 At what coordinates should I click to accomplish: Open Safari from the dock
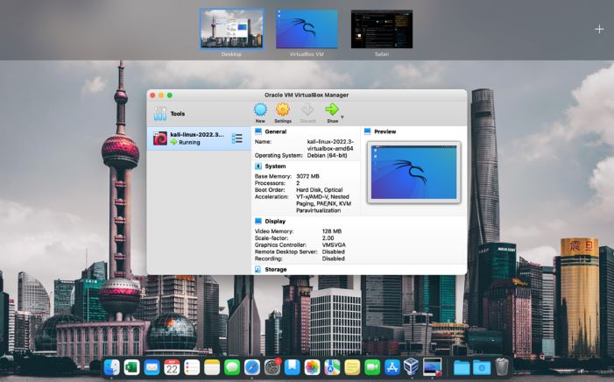point(251,367)
